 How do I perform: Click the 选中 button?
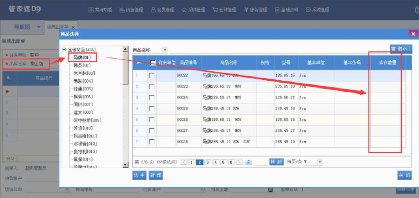point(139,175)
